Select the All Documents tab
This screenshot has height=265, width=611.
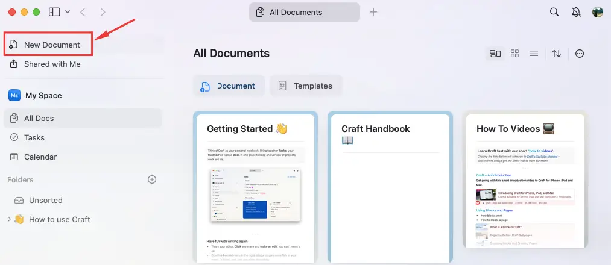pyautogui.click(x=305, y=12)
